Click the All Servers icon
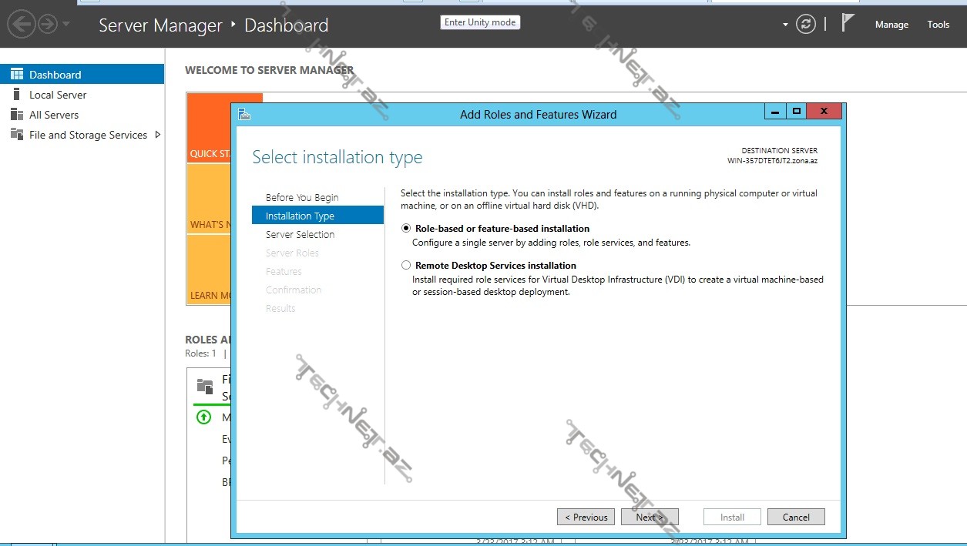This screenshot has width=967, height=546. (17, 115)
